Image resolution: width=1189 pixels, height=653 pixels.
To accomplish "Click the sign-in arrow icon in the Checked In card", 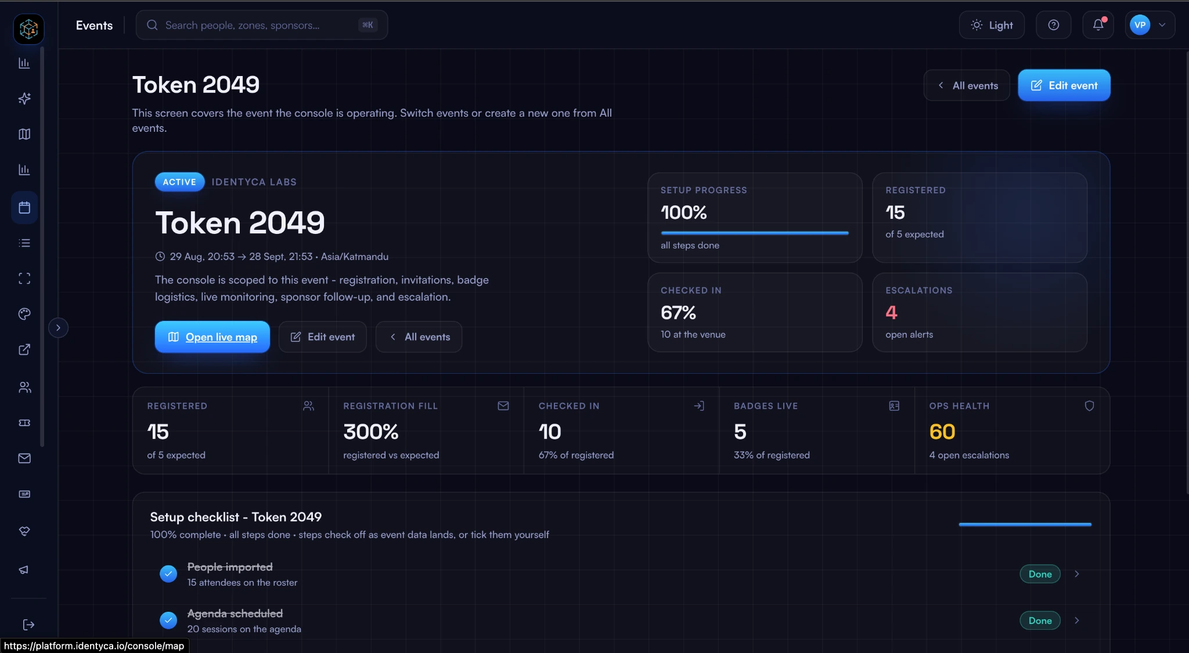I will (699, 406).
